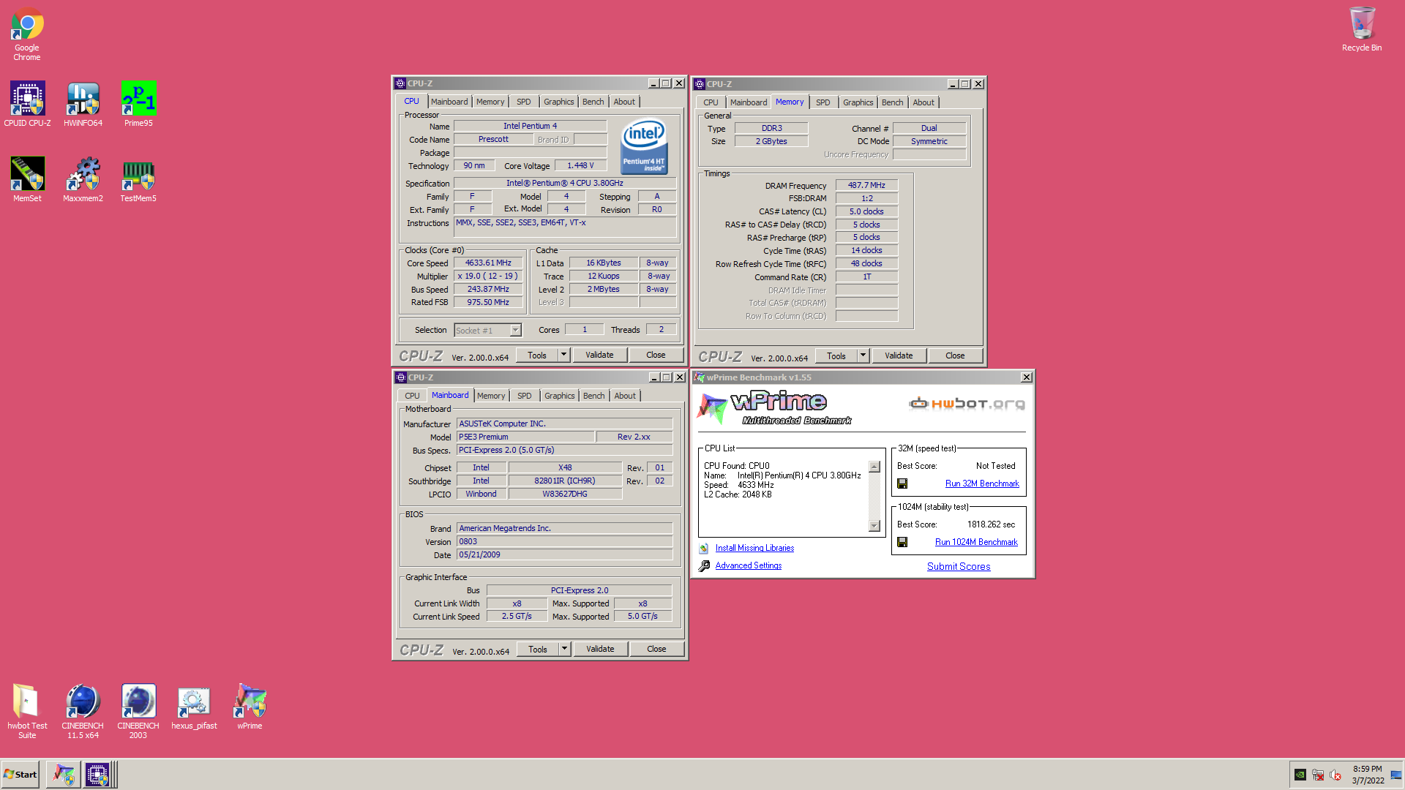Launch CINEBENCH 11.5 x64 shortcut

(83, 711)
